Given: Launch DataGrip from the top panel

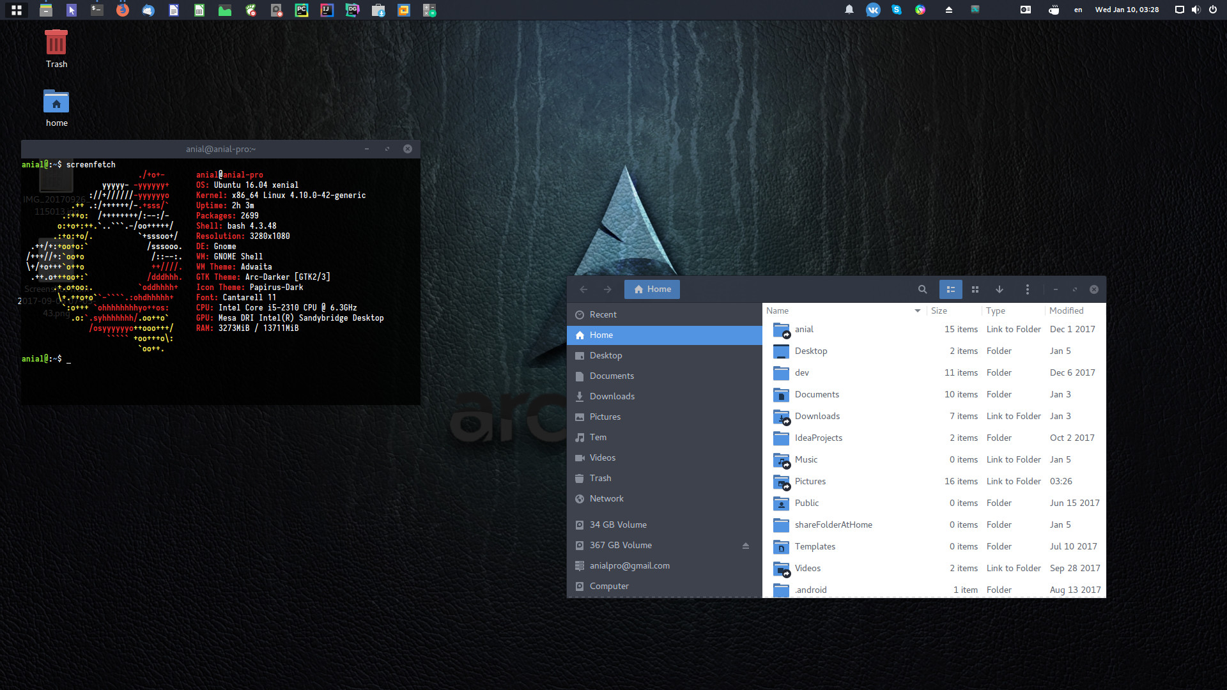Looking at the screenshot, I should 353,10.
